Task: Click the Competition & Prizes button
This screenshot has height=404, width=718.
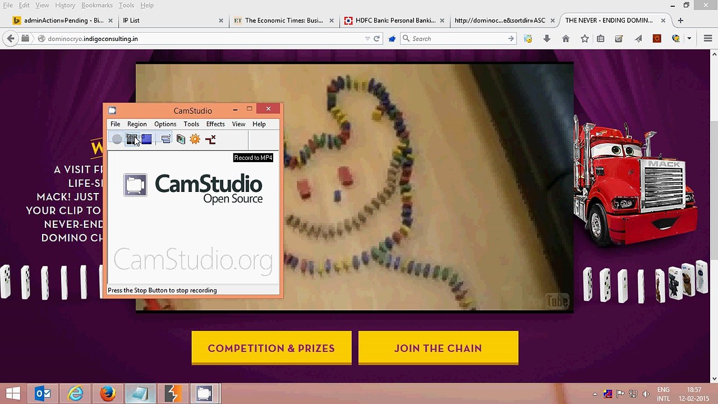Action: [x=271, y=348]
